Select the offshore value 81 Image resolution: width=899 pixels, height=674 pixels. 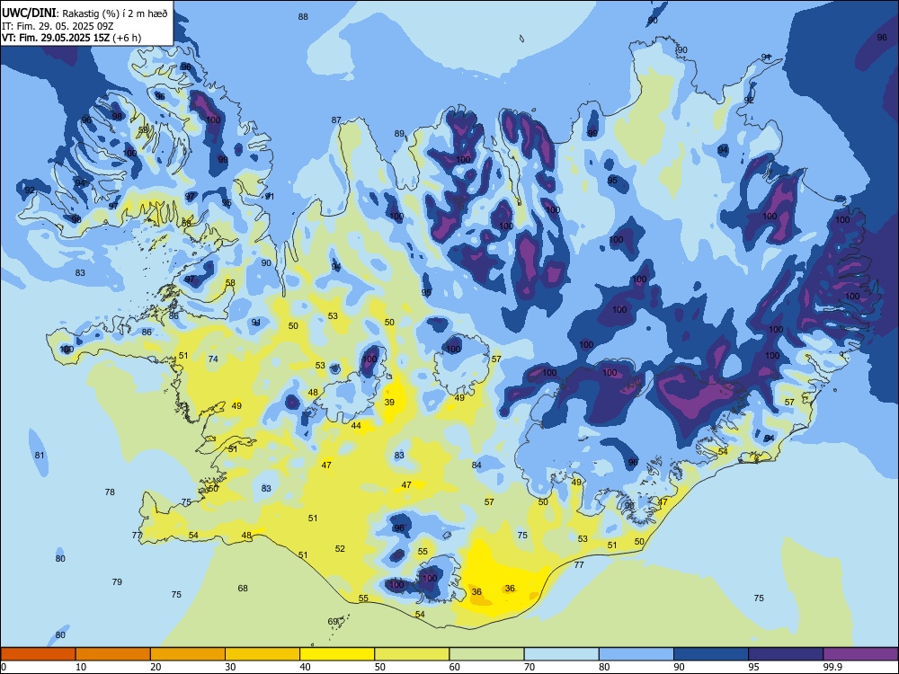pos(39,456)
